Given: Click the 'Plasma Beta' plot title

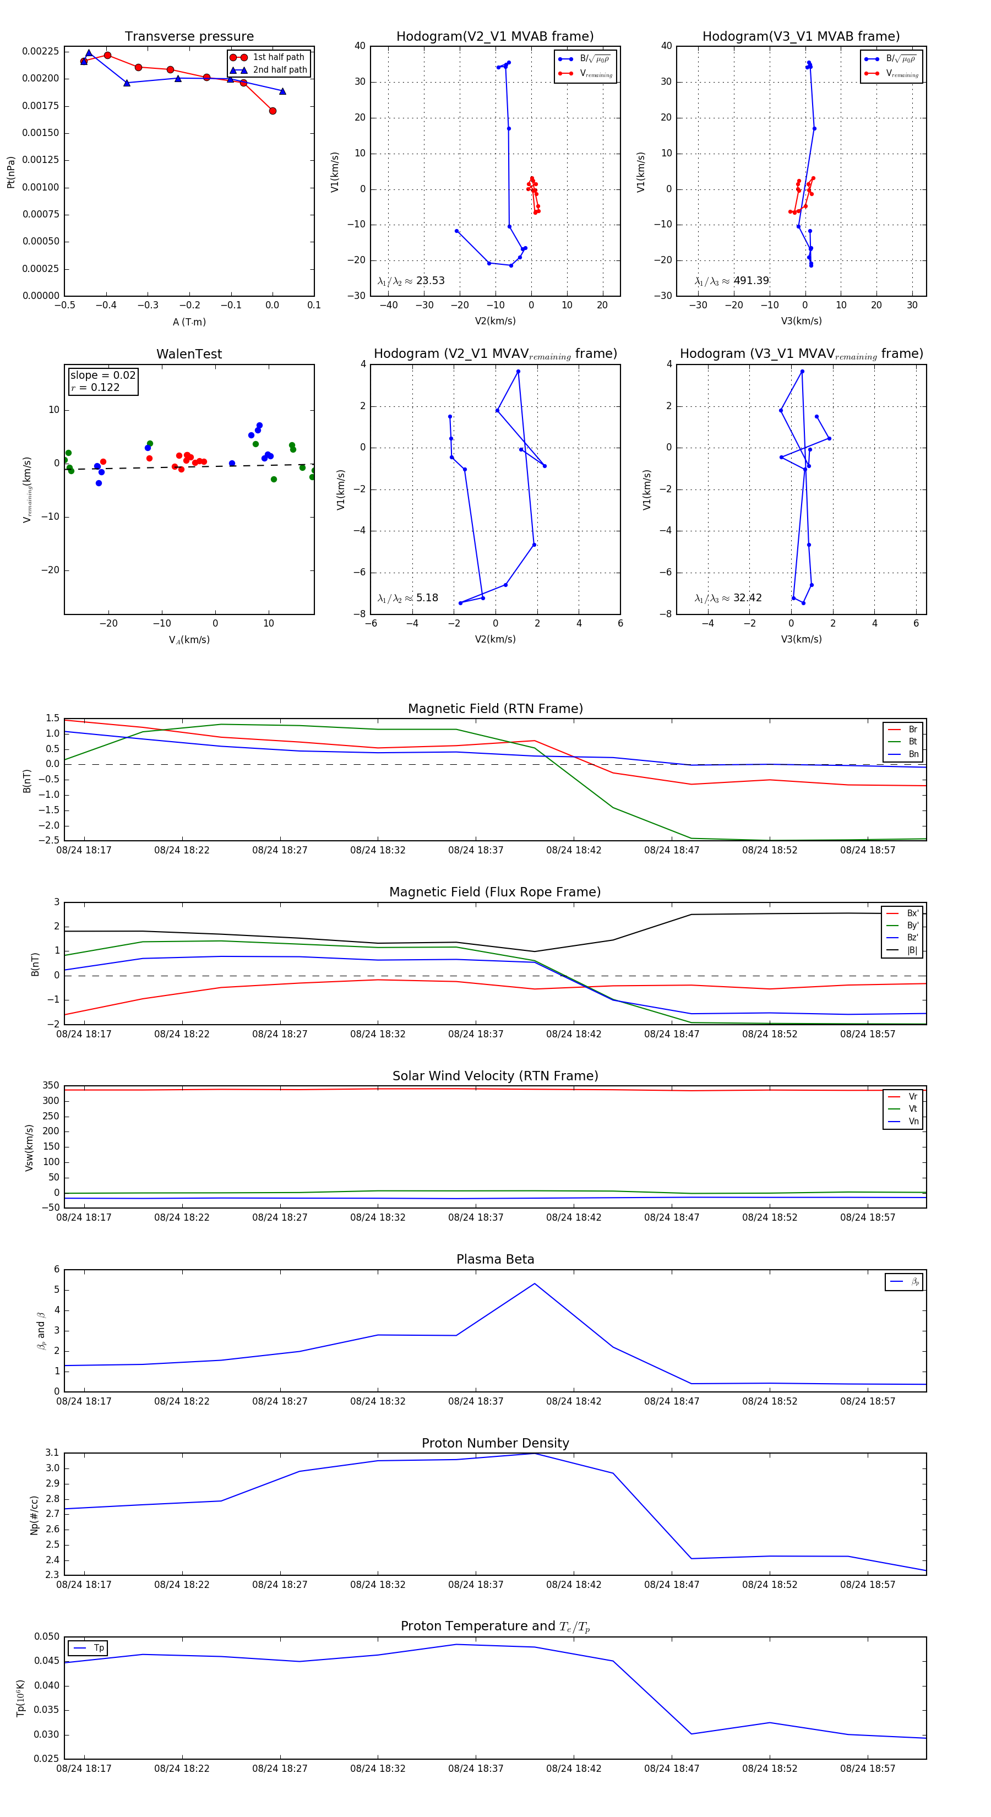Looking at the screenshot, I should coord(495,1259).
